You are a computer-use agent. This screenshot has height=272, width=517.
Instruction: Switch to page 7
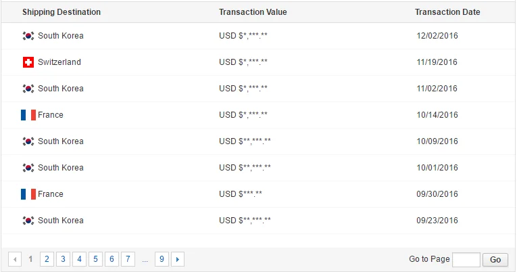coord(128,259)
